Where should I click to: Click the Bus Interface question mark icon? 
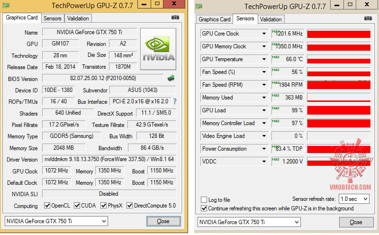pyautogui.click(x=175, y=101)
